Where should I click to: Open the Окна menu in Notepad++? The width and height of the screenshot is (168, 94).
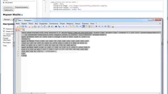coord(92,23)
